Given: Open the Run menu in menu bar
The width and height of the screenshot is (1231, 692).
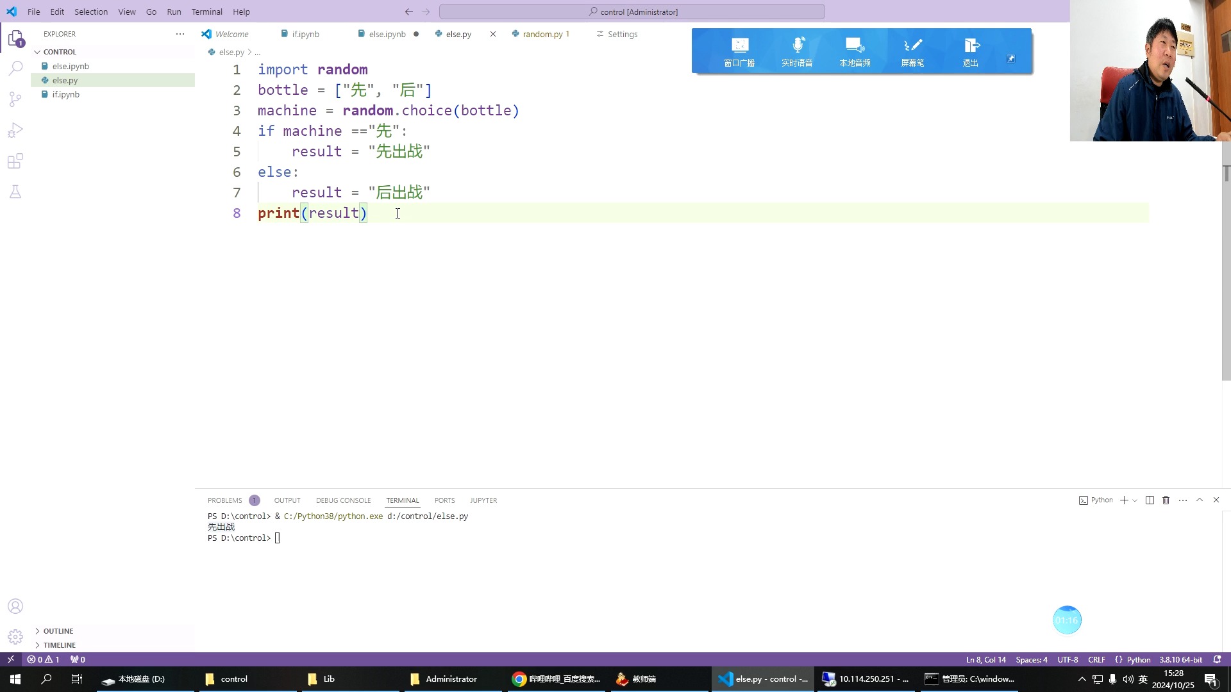Looking at the screenshot, I should pos(173,11).
